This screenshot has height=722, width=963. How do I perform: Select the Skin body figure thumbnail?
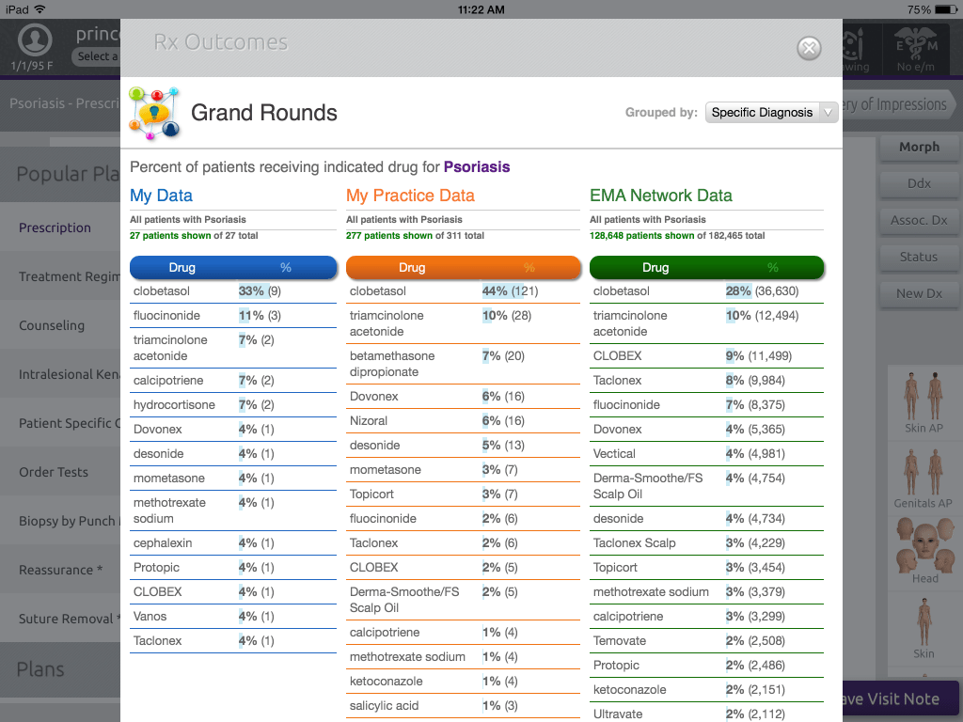(x=924, y=629)
